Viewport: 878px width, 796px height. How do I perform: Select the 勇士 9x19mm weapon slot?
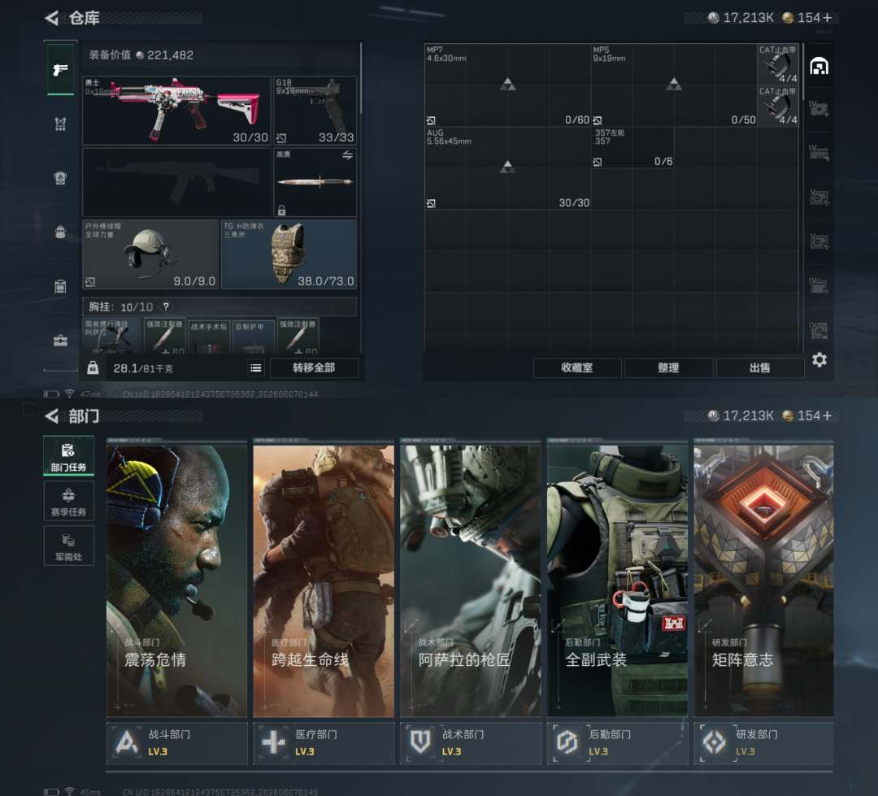176,111
